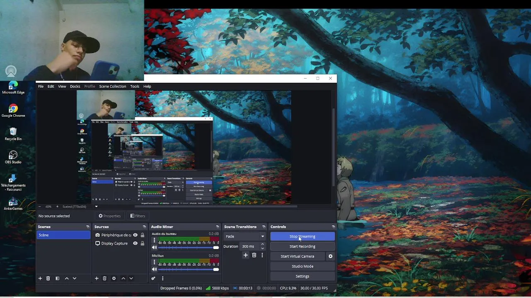Toggle lock on Périphérique de capture source
Screen dimensions: 531x298
142,235
